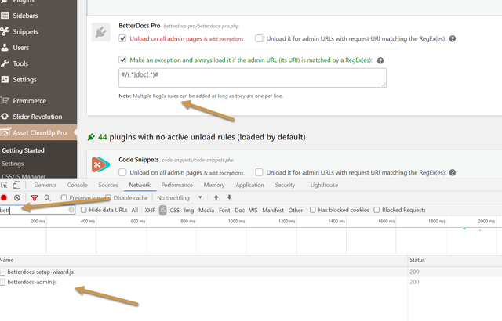Click the Premmerce cart icon
The image size is (502, 321).
tap(5, 101)
